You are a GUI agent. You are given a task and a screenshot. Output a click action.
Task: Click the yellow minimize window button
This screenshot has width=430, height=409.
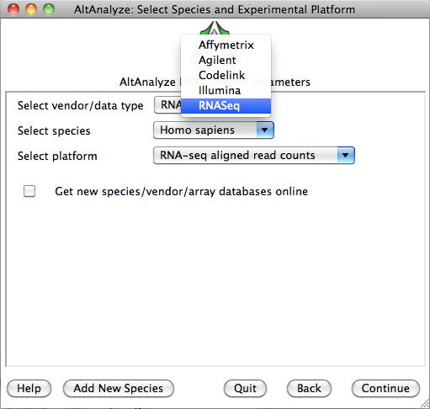[x=31, y=9]
